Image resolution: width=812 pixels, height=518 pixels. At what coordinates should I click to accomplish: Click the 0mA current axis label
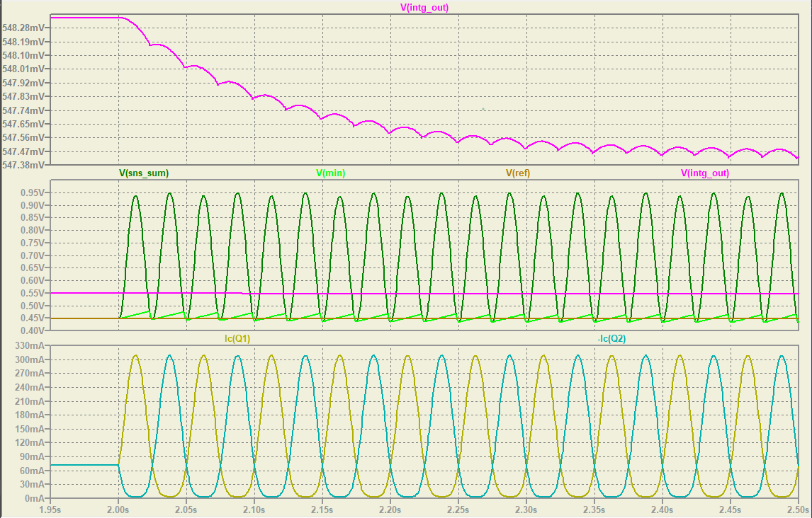(x=35, y=498)
